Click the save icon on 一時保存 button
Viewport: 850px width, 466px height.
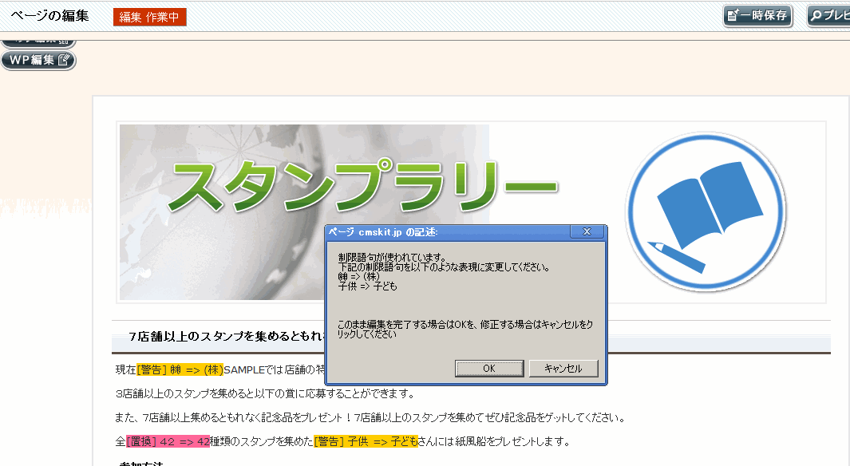[x=733, y=16]
